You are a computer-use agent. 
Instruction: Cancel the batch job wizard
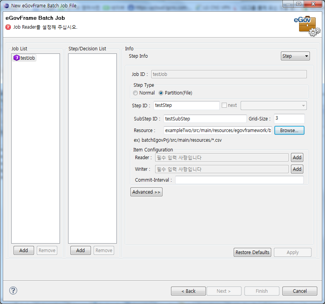coord(300,291)
